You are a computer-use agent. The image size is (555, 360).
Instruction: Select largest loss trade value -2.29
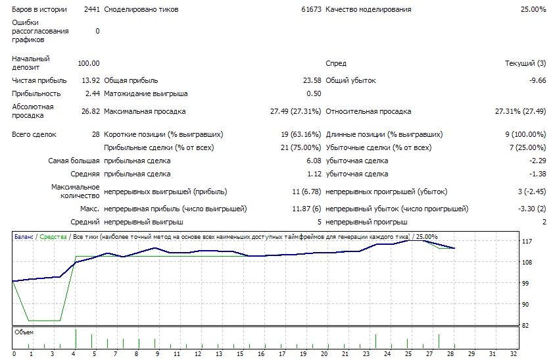538,161
